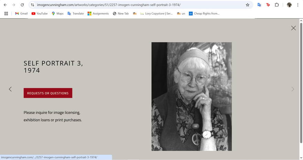The height and width of the screenshot is (160, 303).
Task: Go to the next artwork arrow
Action: (293, 89)
